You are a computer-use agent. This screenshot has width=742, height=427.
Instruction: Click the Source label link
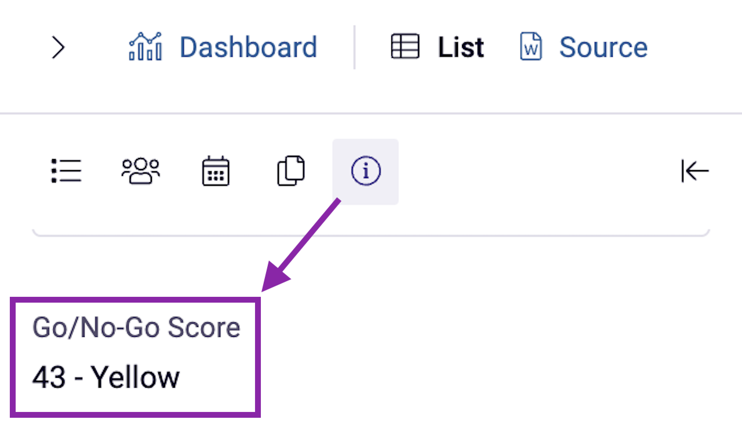[x=603, y=46]
